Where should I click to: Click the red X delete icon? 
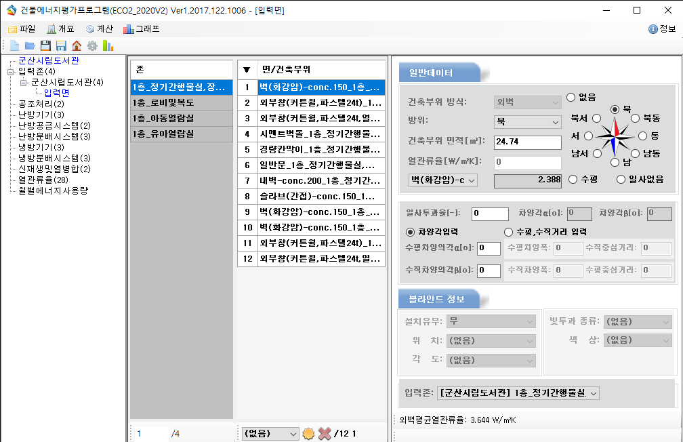click(325, 433)
